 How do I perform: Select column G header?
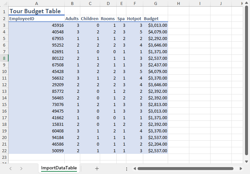156,3
